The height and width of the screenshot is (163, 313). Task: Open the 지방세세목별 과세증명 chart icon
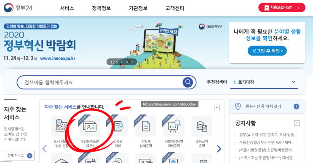point(174,126)
